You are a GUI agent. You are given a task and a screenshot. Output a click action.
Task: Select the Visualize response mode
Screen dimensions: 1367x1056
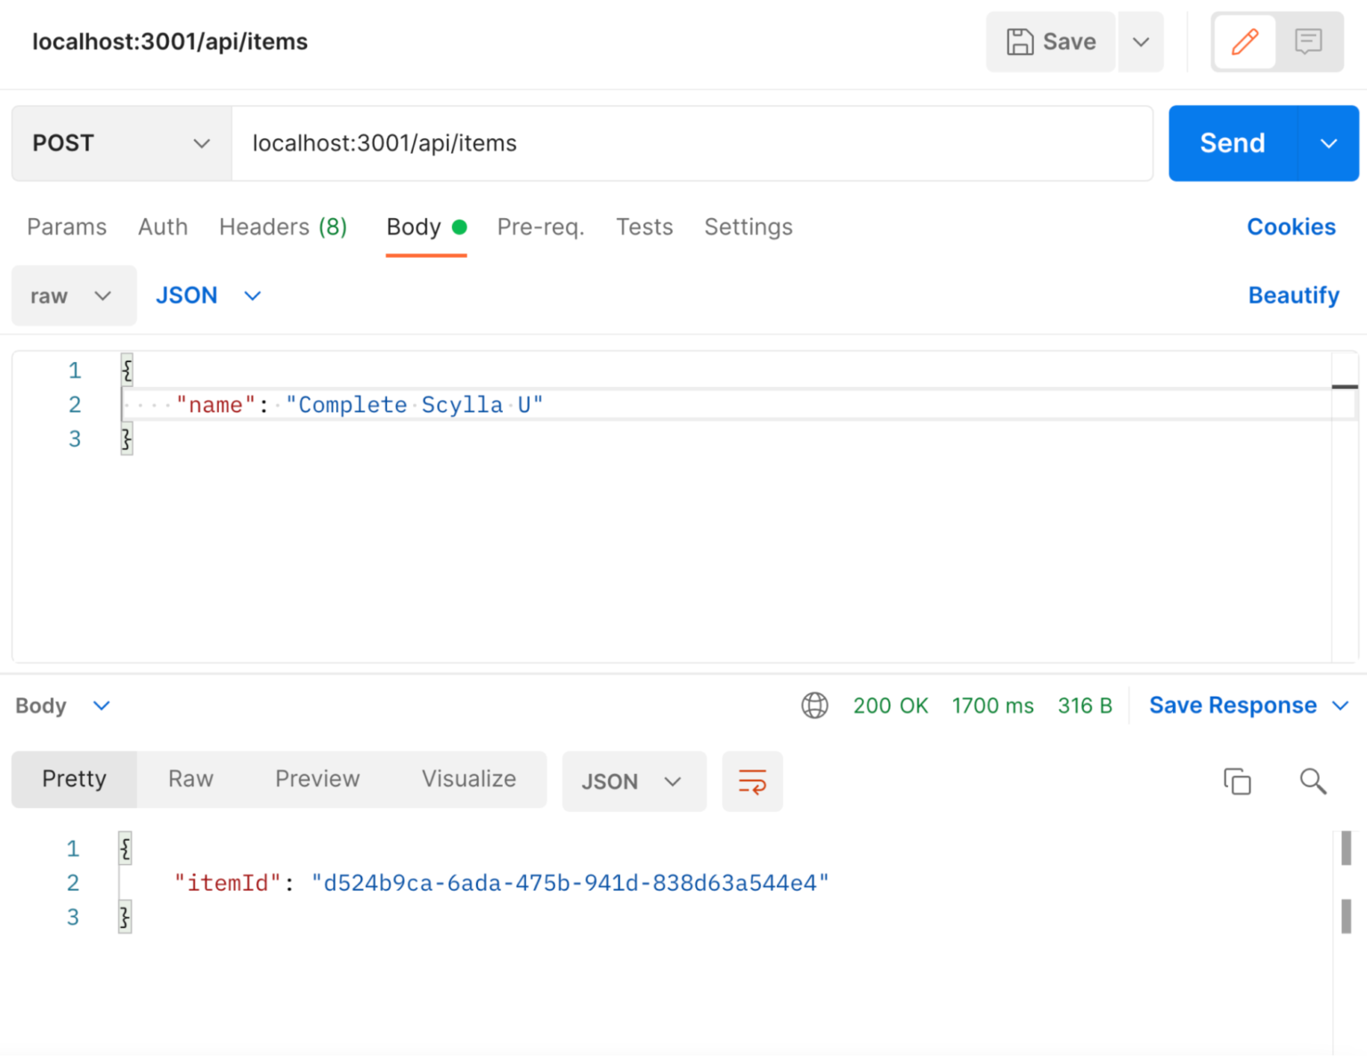pos(469,778)
